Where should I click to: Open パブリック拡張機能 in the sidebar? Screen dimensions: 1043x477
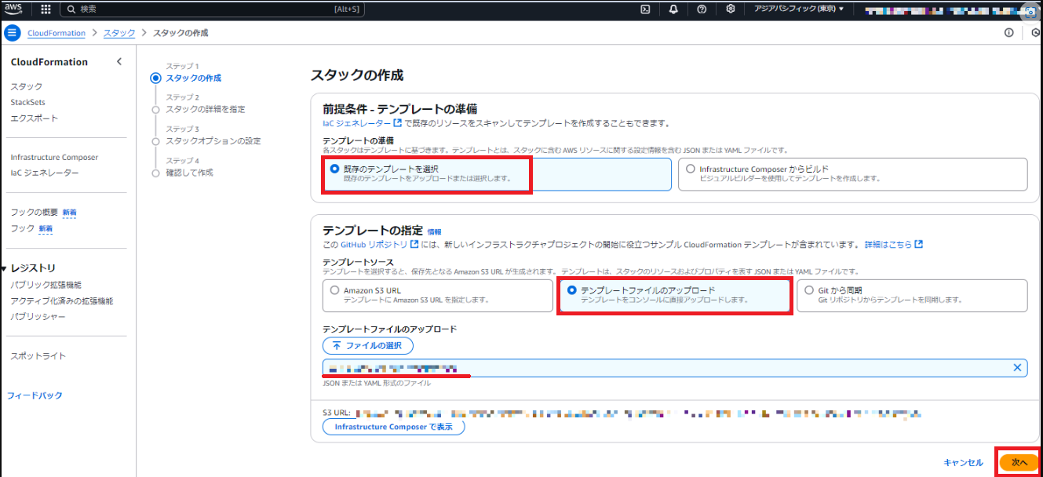[46, 285]
